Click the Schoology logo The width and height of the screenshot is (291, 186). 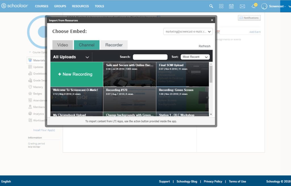(15, 6)
